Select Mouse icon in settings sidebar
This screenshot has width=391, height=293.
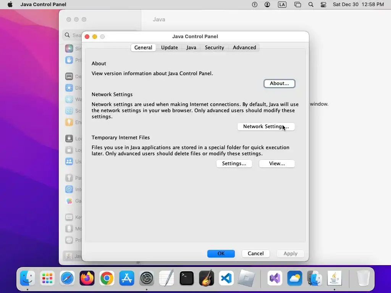coord(69,229)
